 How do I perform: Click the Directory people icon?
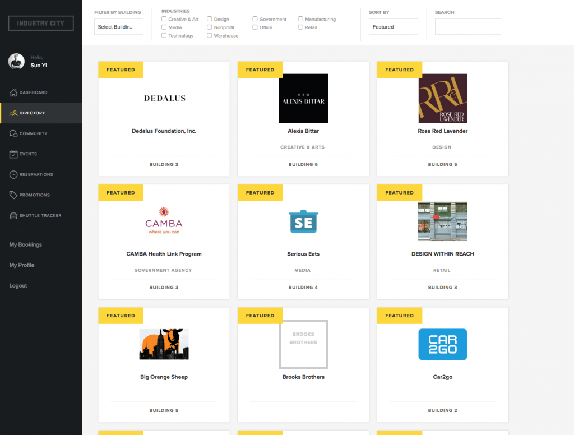pyautogui.click(x=13, y=113)
